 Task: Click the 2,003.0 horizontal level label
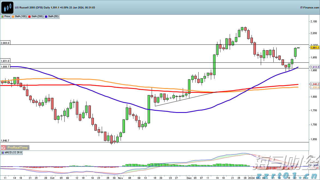pyautogui.click(x=5, y=43)
